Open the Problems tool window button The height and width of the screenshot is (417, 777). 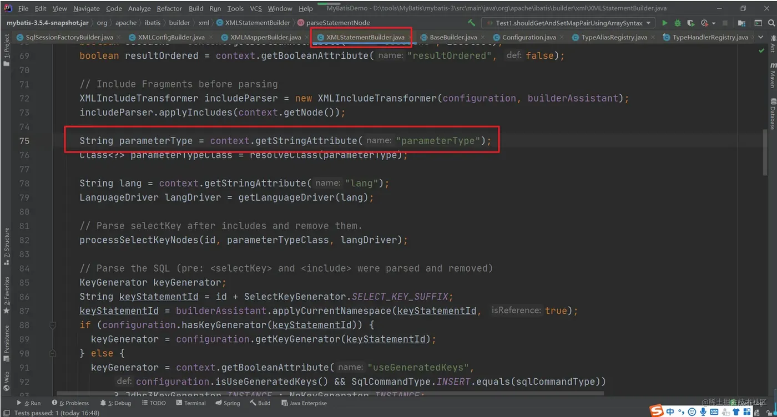70,403
